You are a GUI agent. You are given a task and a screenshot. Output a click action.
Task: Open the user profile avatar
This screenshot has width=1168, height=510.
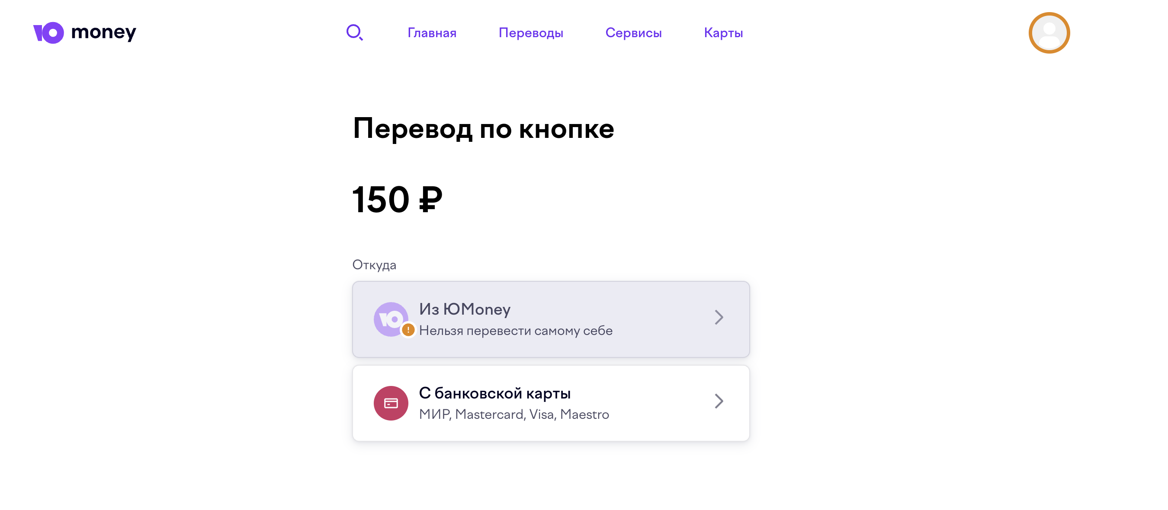click(x=1049, y=32)
